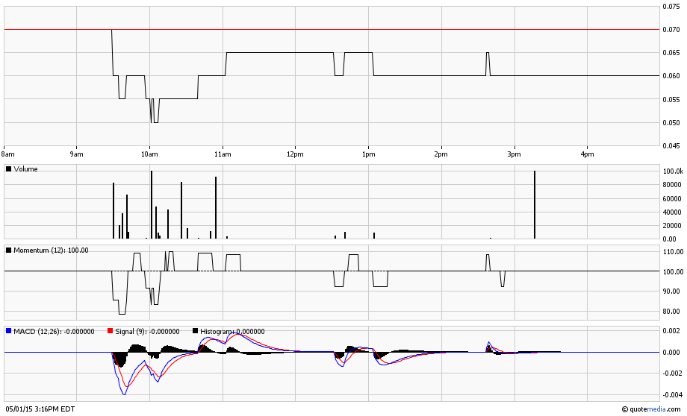687x416 pixels.
Task: Click the 2pm time axis label
Action: [441, 154]
